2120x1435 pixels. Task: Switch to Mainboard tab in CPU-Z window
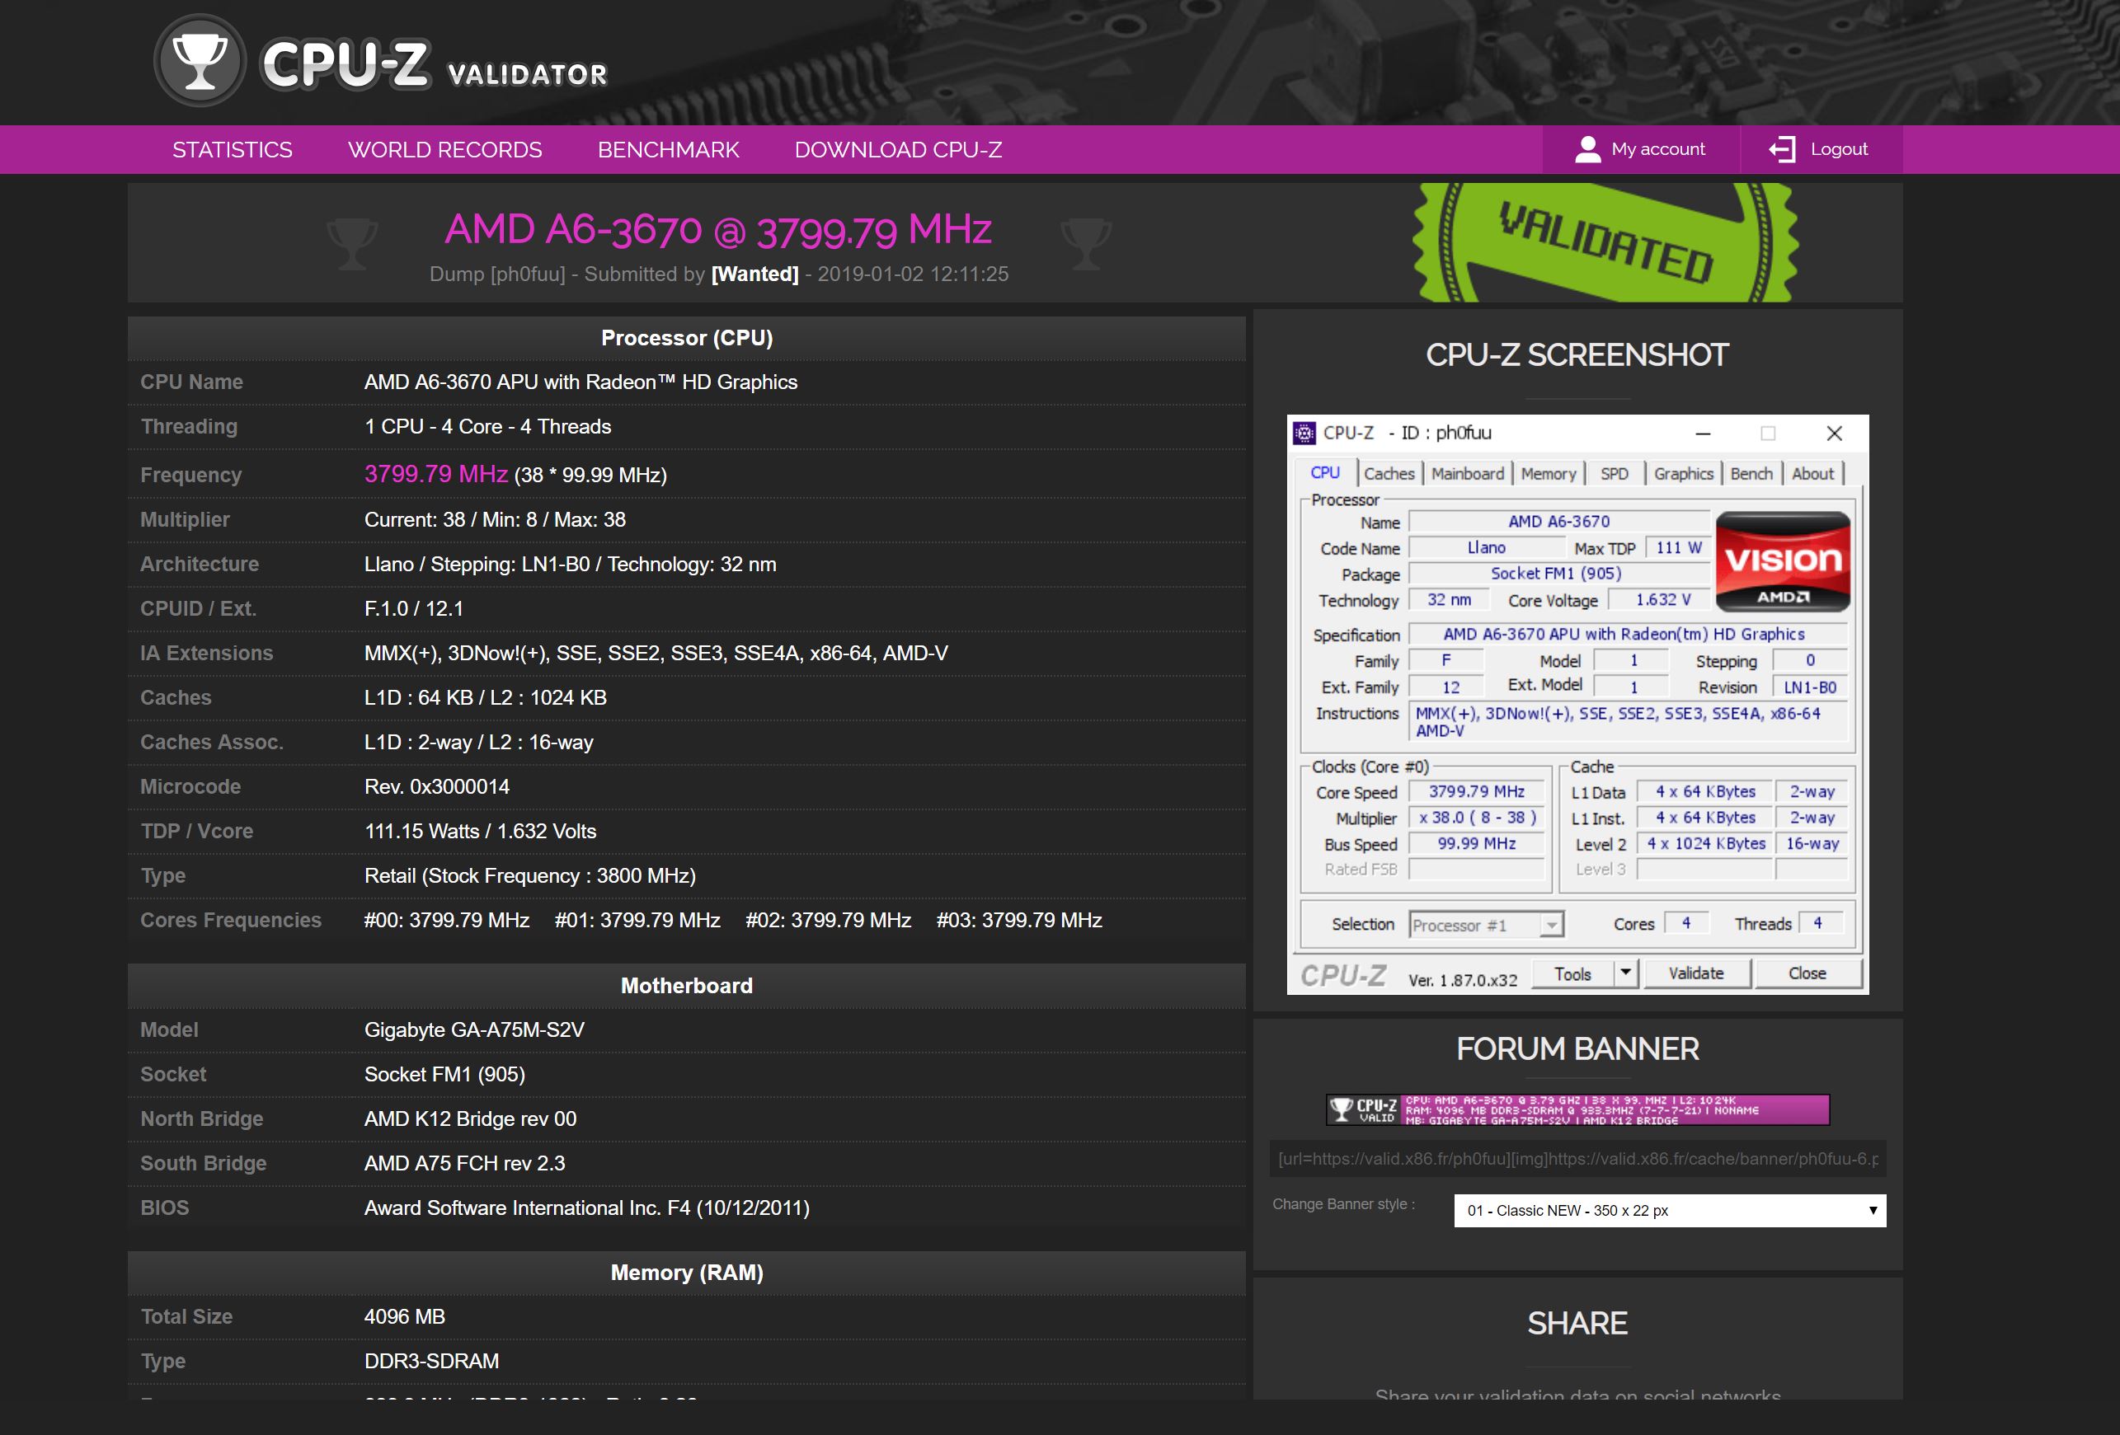1467,473
